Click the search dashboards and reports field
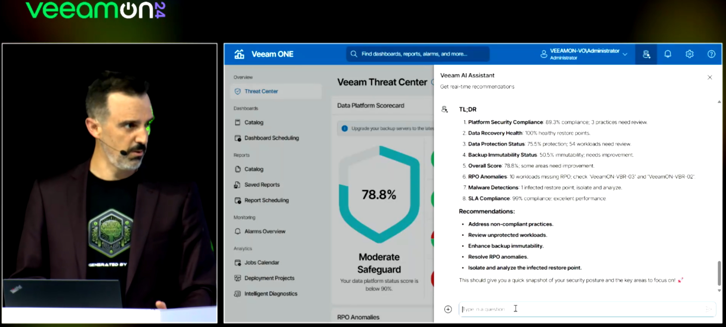Screen dimensions: 726x327 click(x=418, y=54)
